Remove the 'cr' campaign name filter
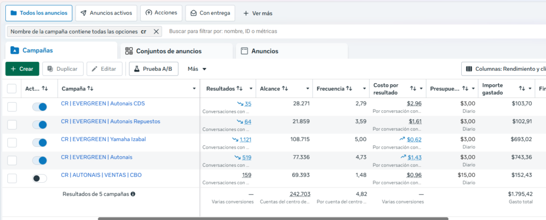The height and width of the screenshot is (220, 546). tap(156, 31)
